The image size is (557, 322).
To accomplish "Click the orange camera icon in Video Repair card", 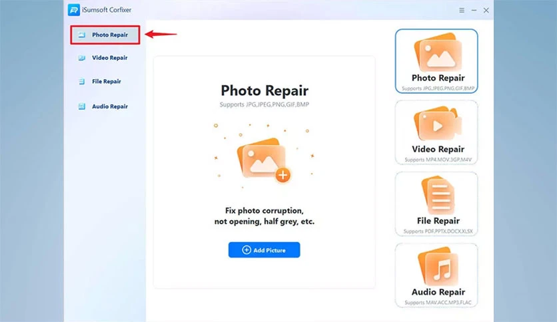I will point(438,123).
